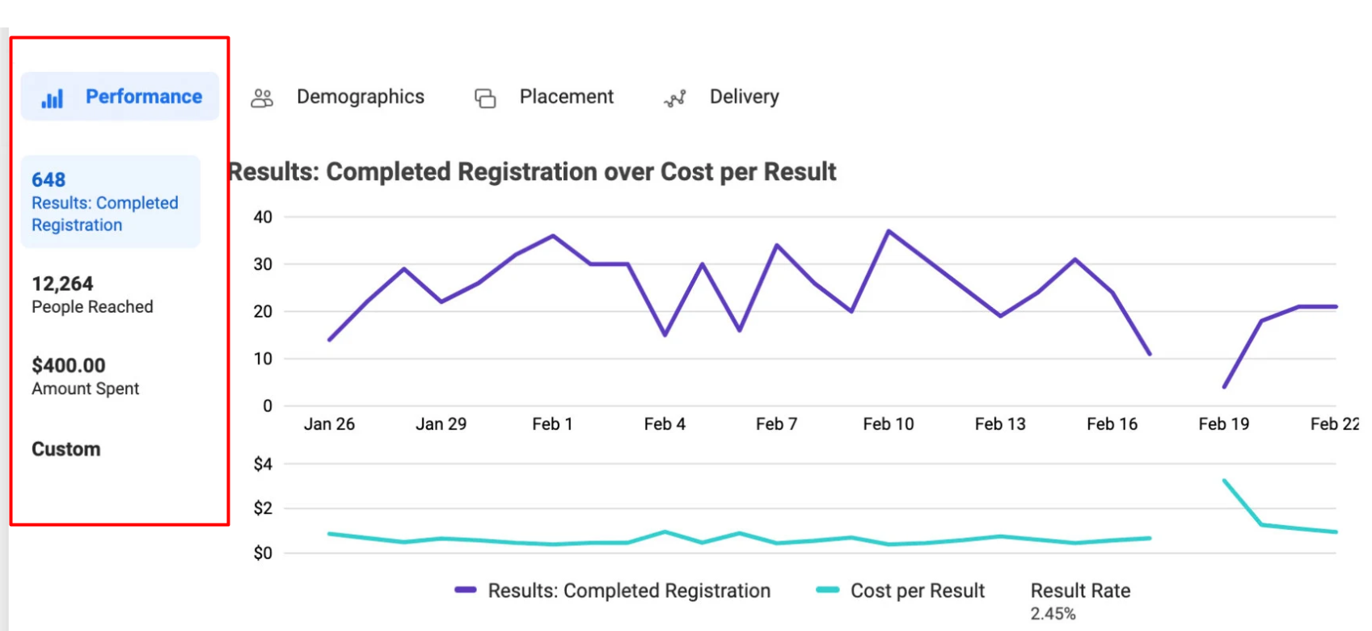Show the 12,264 People Reached metric
The height and width of the screenshot is (631, 1372).
92,295
